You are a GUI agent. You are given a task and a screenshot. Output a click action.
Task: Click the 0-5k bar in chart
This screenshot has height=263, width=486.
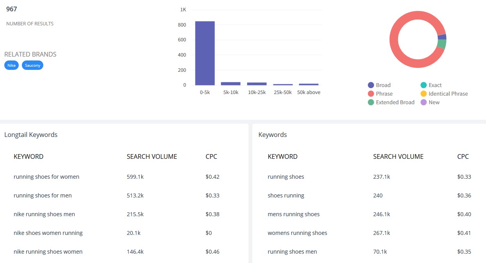point(205,53)
